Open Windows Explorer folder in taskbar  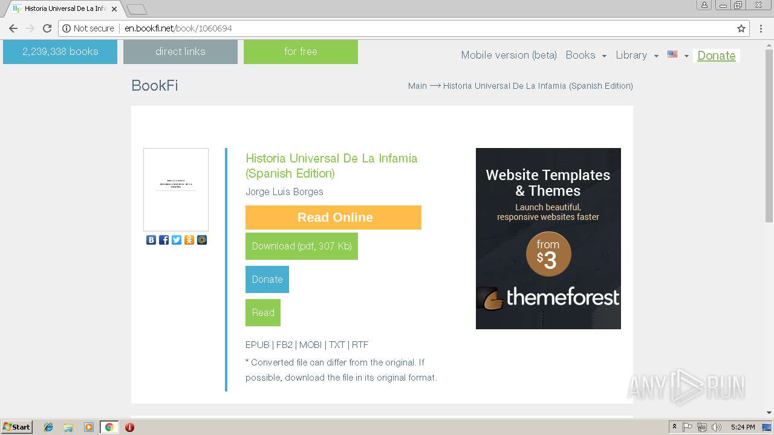68,427
